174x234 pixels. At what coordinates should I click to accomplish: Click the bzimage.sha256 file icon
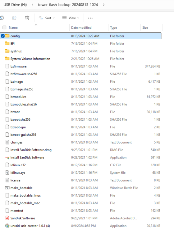point(7,89)
